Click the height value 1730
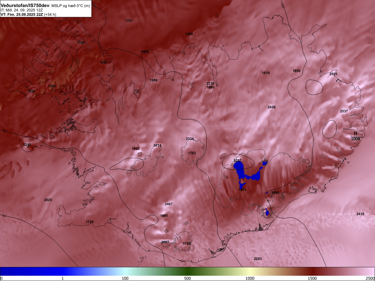375x281 pixels. (x=187, y=244)
